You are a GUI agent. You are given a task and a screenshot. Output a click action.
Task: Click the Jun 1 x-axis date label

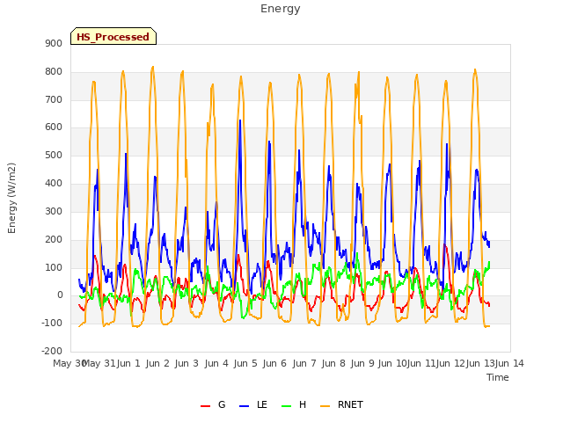click(x=128, y=363)
